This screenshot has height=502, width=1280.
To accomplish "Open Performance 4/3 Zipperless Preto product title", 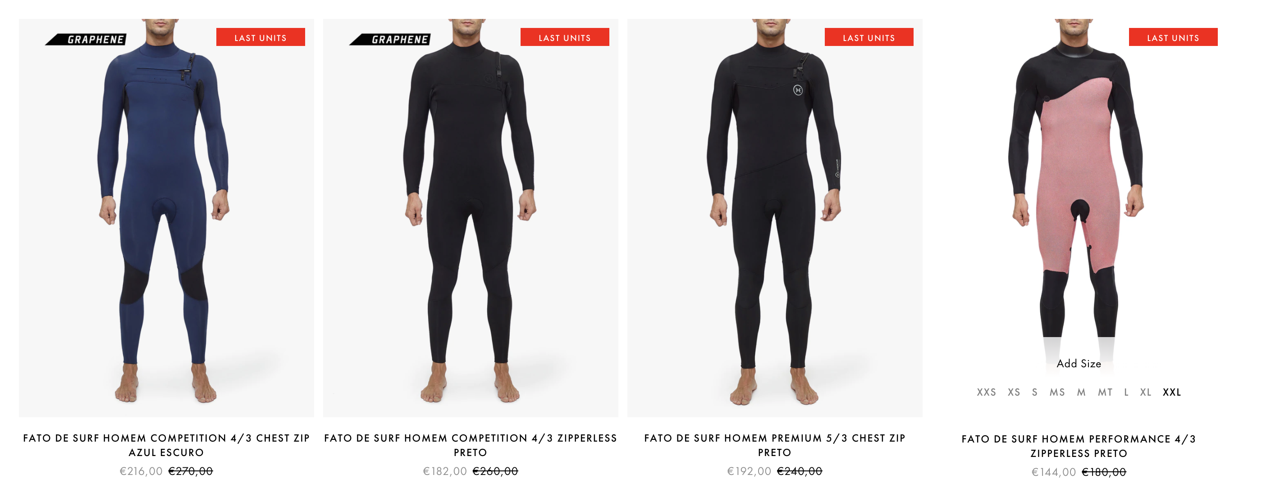I will [x=1079, y=446].
